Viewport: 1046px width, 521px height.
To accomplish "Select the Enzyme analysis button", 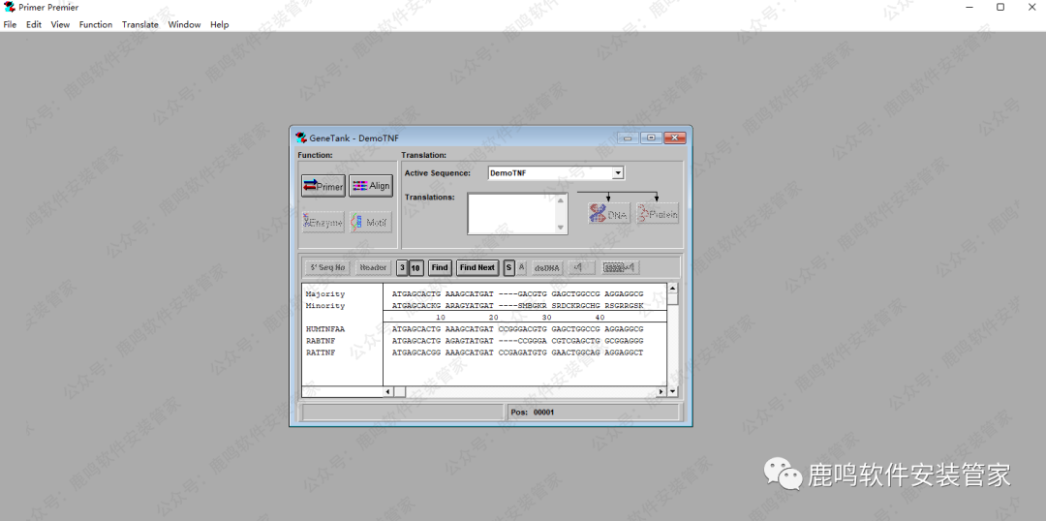I will pyautogui.click(x=323, y=223).
